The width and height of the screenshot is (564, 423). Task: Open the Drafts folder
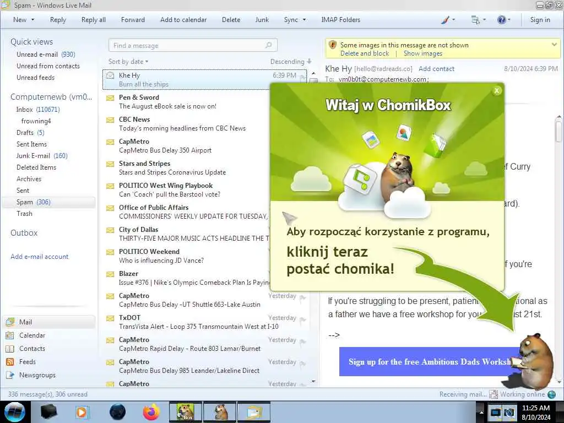point(30,133)
